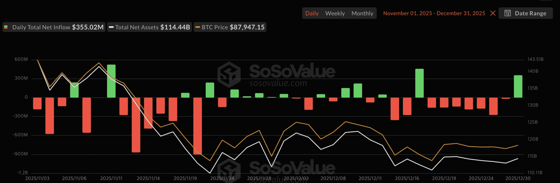Click the 2025/12/16 label on the date axis
Viewport: 560px width, 183px height.
(407, 178)
